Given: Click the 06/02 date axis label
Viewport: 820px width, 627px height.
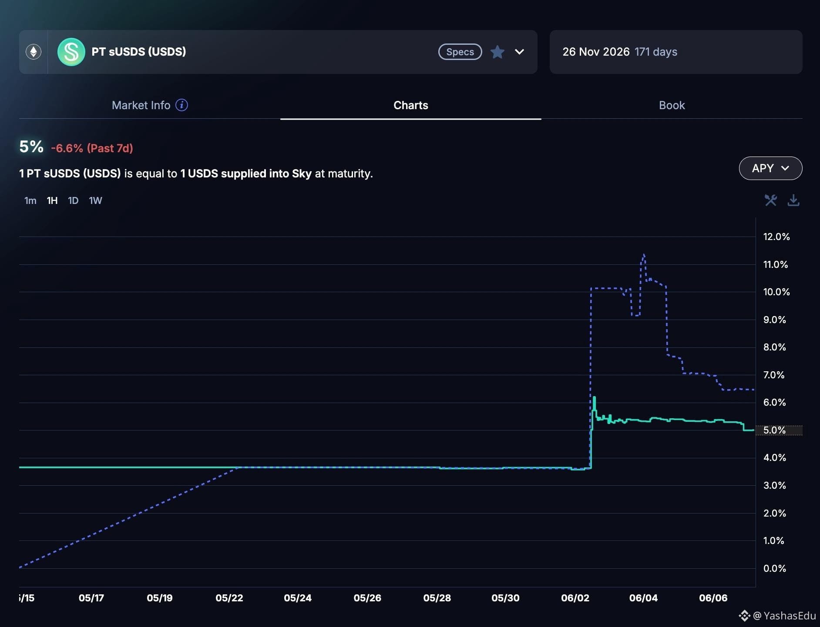Looking at the screenshot, I should (575, 598).
